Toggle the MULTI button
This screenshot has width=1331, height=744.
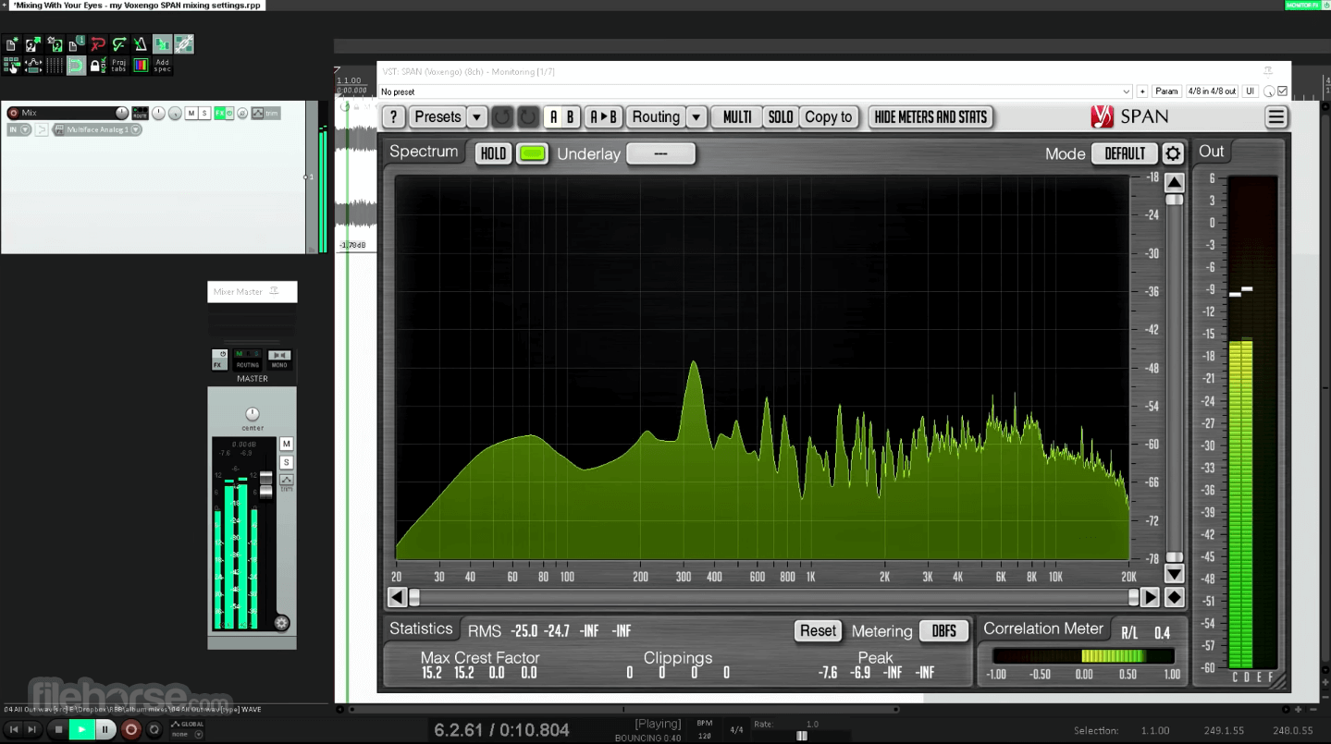coord(737,117)
